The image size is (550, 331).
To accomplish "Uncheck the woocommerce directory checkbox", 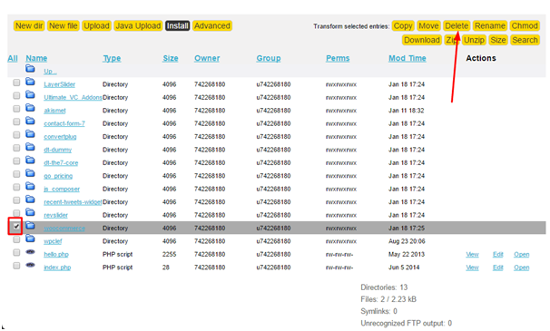I will [16, 227].
